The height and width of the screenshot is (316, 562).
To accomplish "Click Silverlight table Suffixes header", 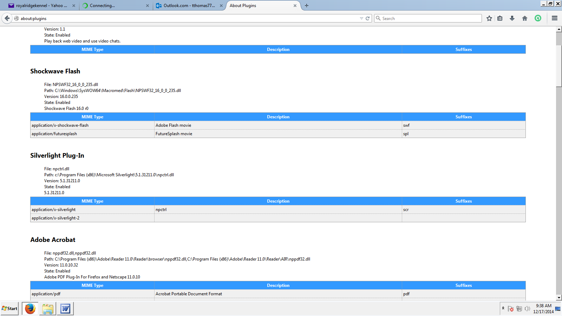I will 464,201.
